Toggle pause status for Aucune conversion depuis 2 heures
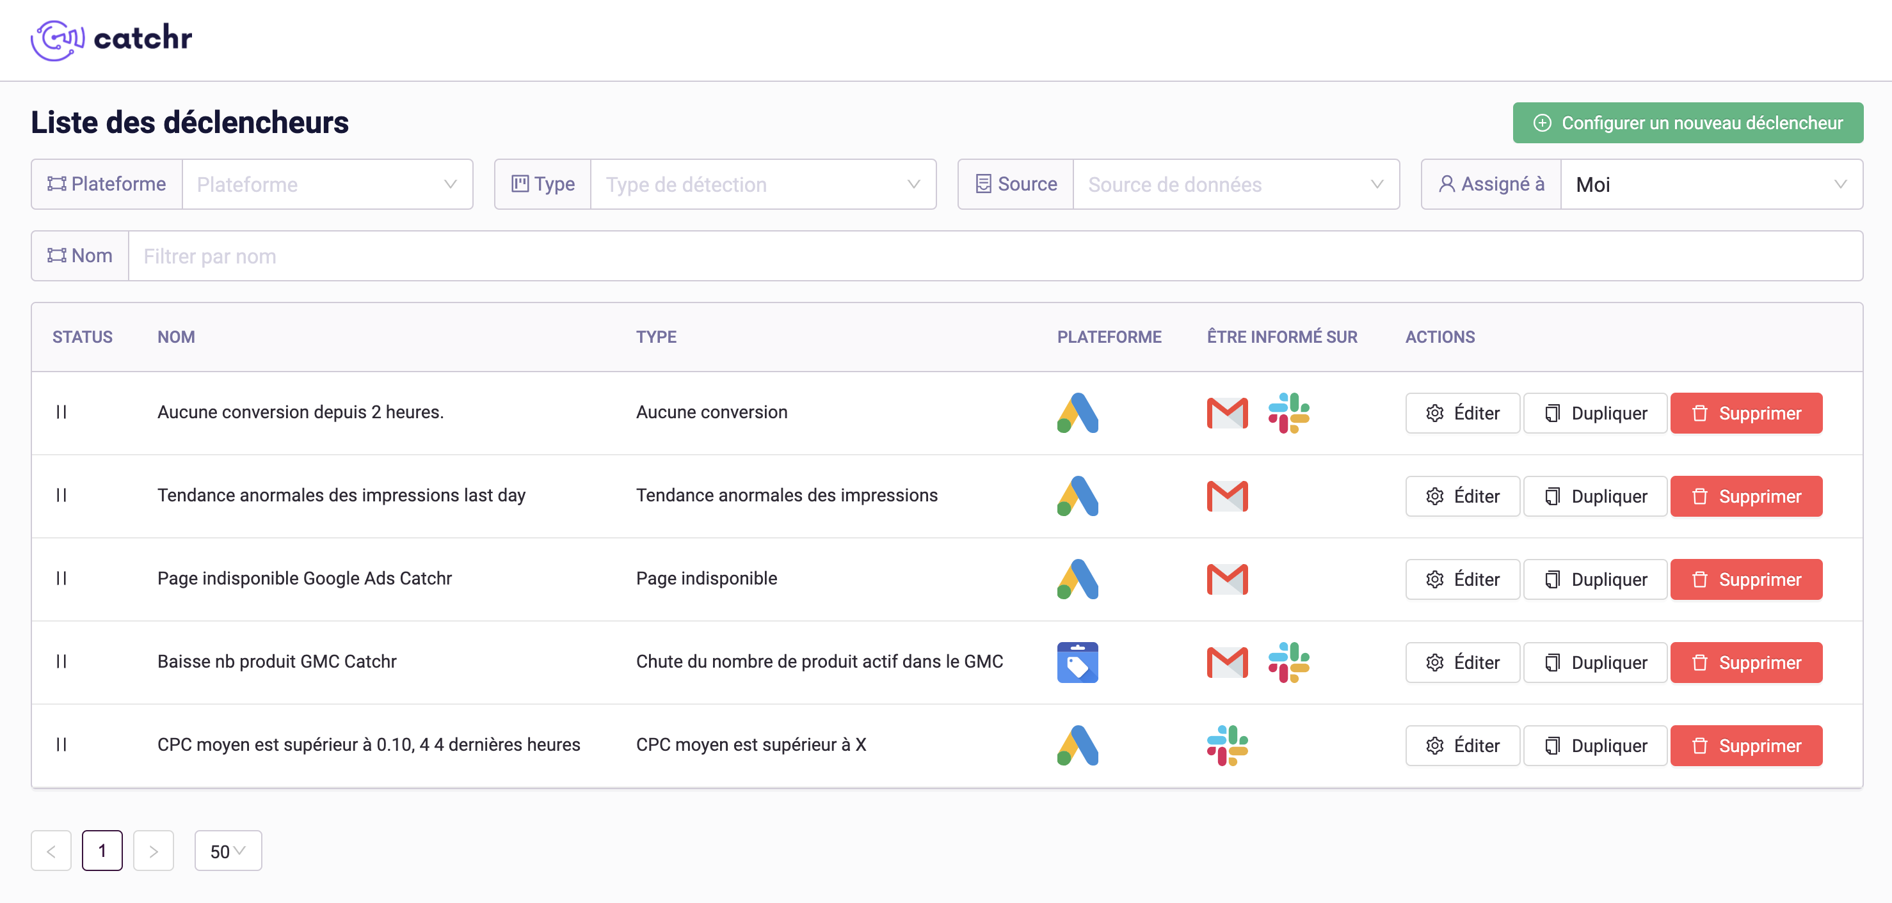 click(x=61, y=412)
